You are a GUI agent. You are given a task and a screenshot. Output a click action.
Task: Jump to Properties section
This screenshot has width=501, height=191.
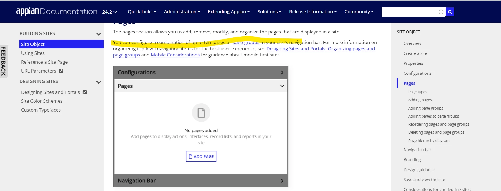tap(413, 63)
